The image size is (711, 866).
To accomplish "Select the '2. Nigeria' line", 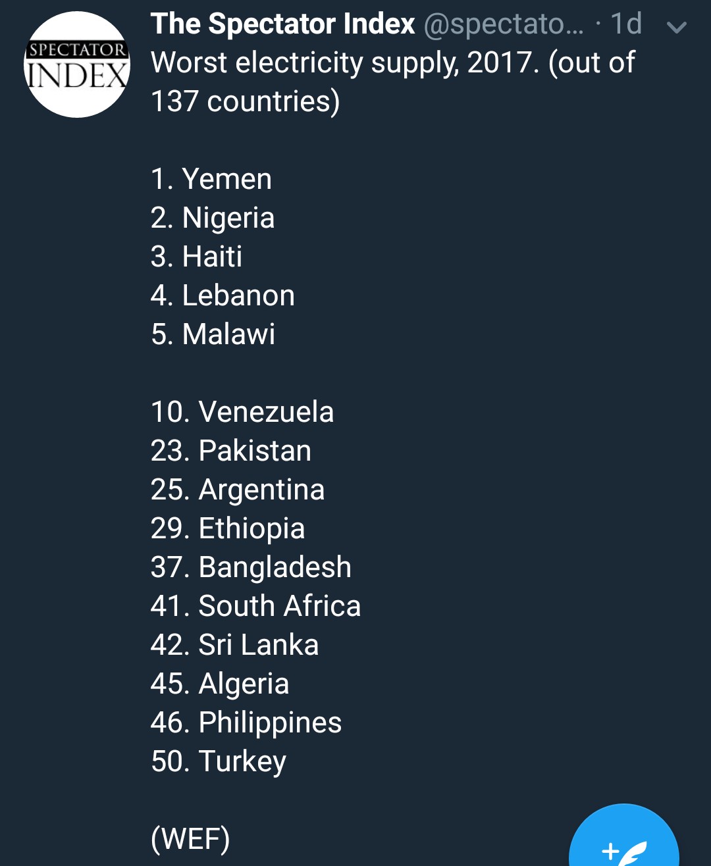I will tap(213, 218).
